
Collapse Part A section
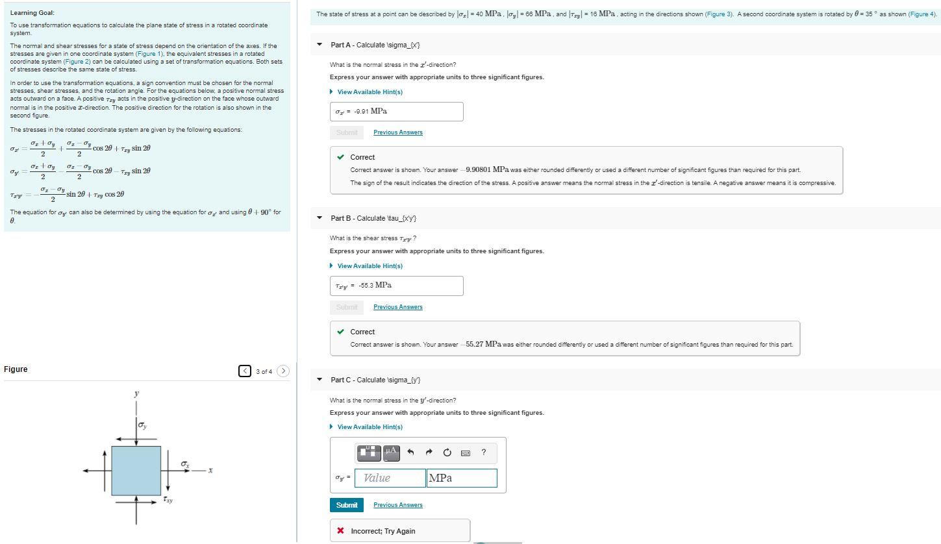(x=319, y=45)
